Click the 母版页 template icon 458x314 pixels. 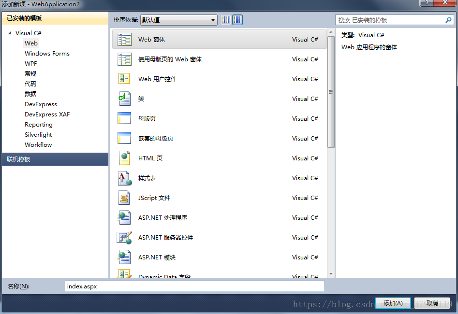124,118
